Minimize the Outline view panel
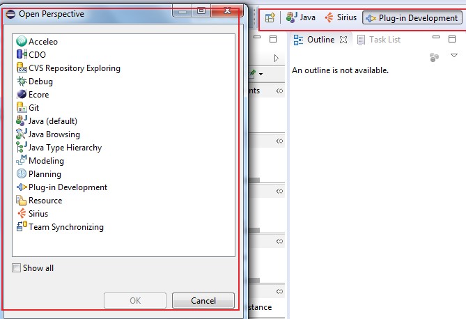The width and height of the screenshot is (466, 319). pyautogui.click(x=436, y=37)
